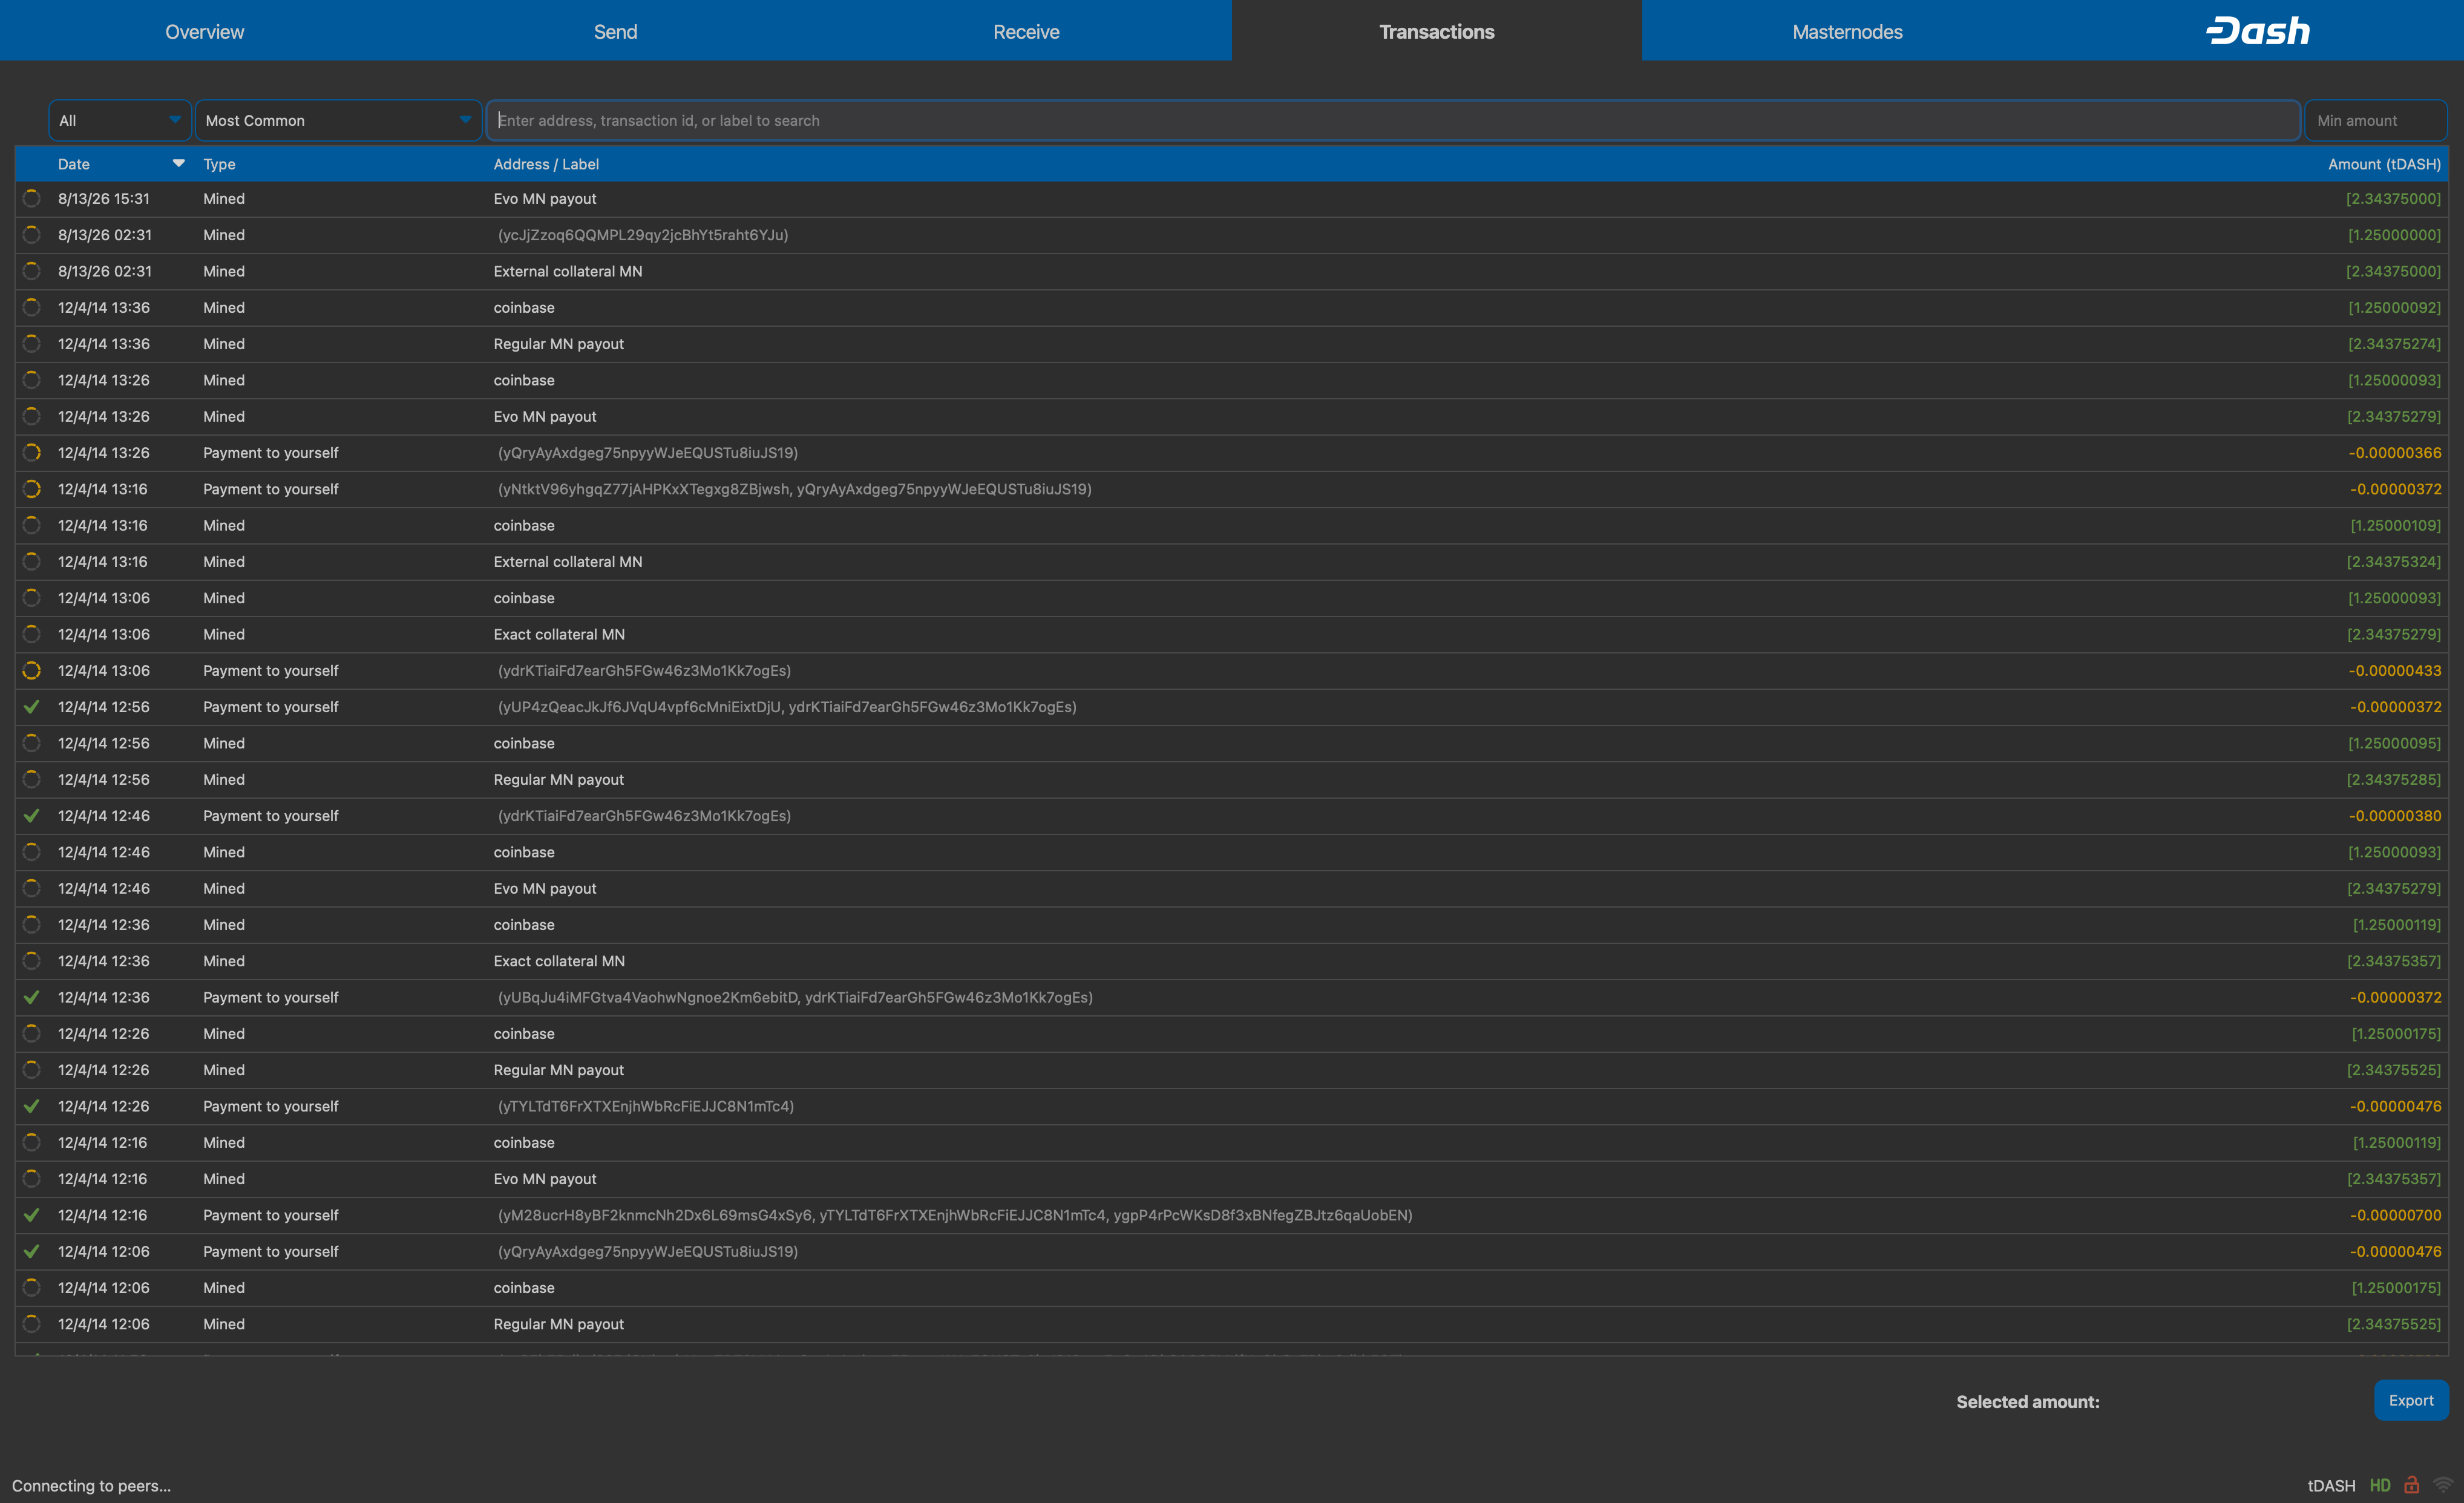Open the Masternodes tab
Viewport: 2464px width, 1503px height.
coord(1847,31)
